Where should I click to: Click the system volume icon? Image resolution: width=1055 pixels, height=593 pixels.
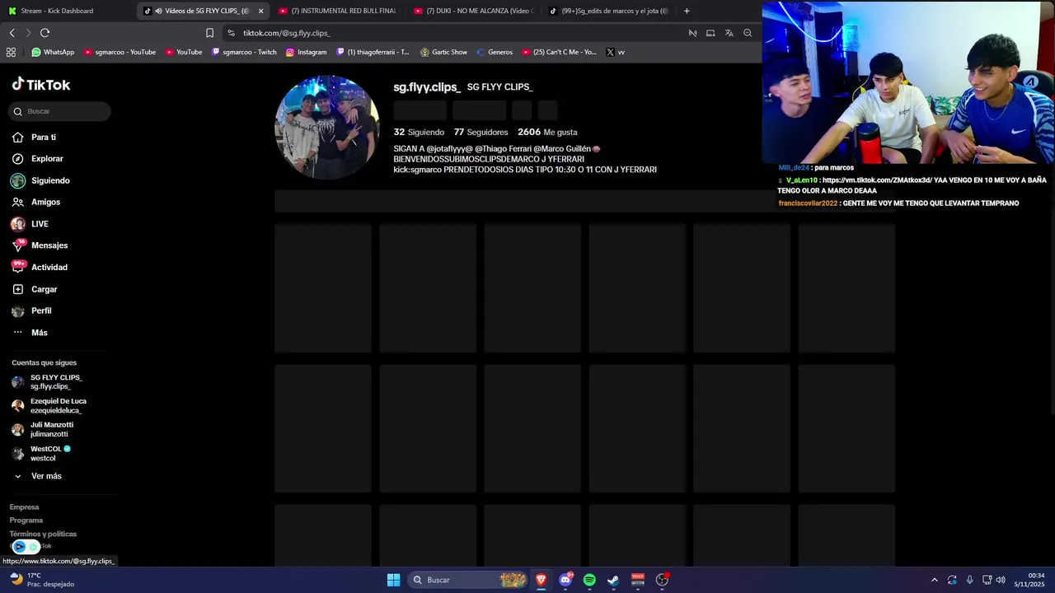click(x=1001, y=580)
